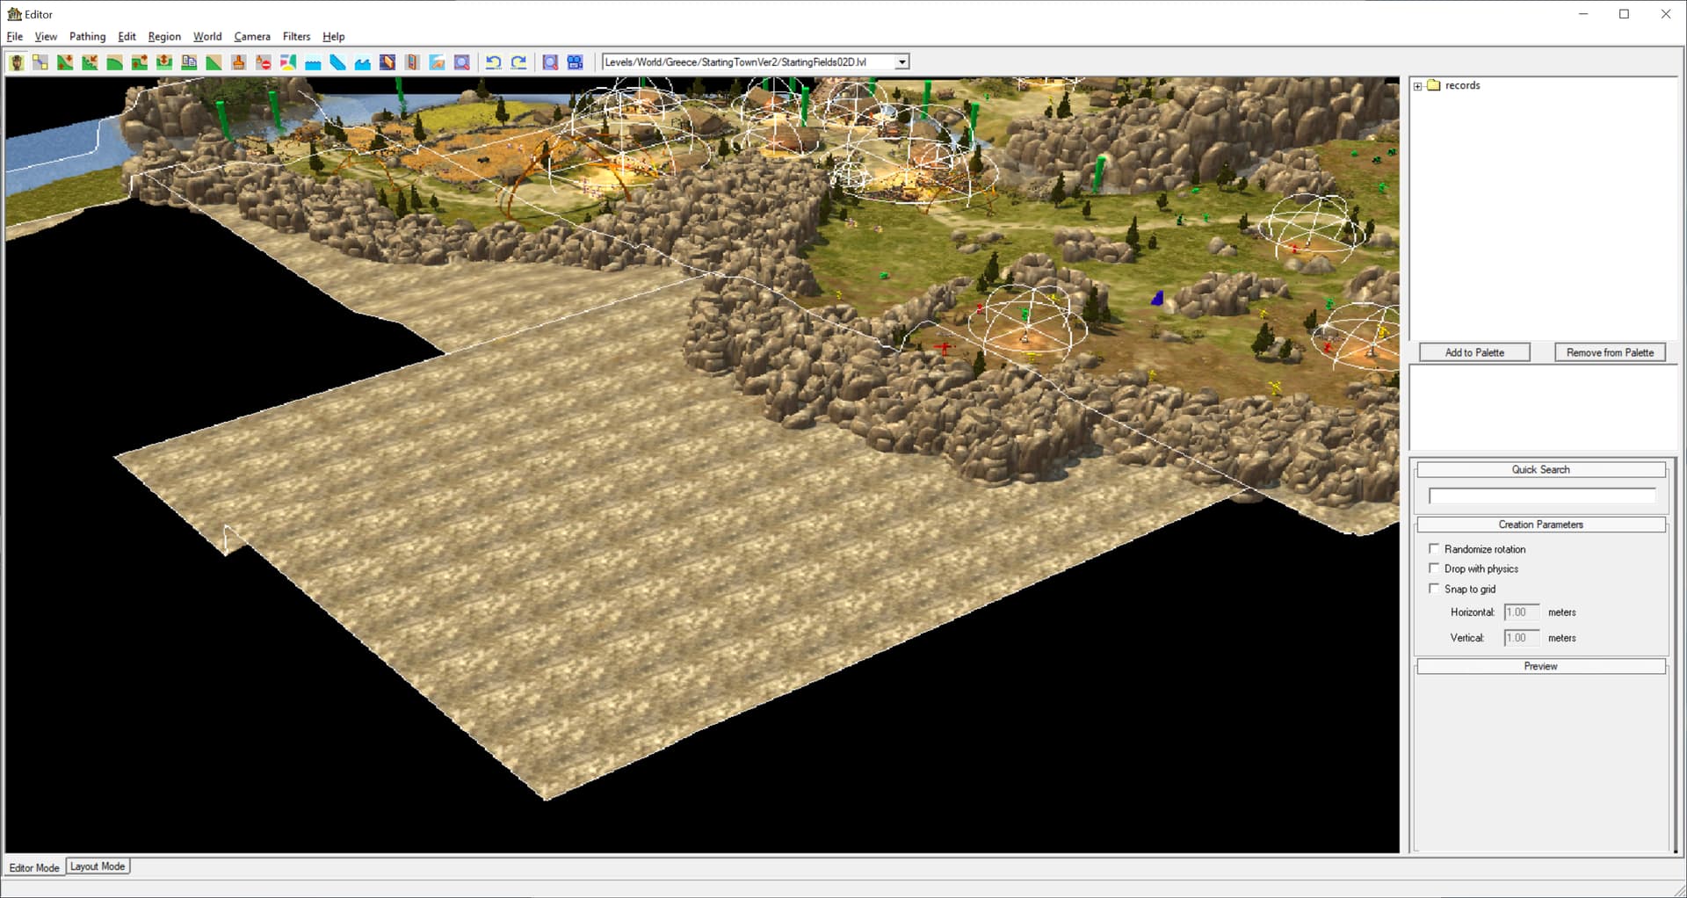Switch to the Layout Mode tab
Screen dimensions: 1687x898
(98, 866)
